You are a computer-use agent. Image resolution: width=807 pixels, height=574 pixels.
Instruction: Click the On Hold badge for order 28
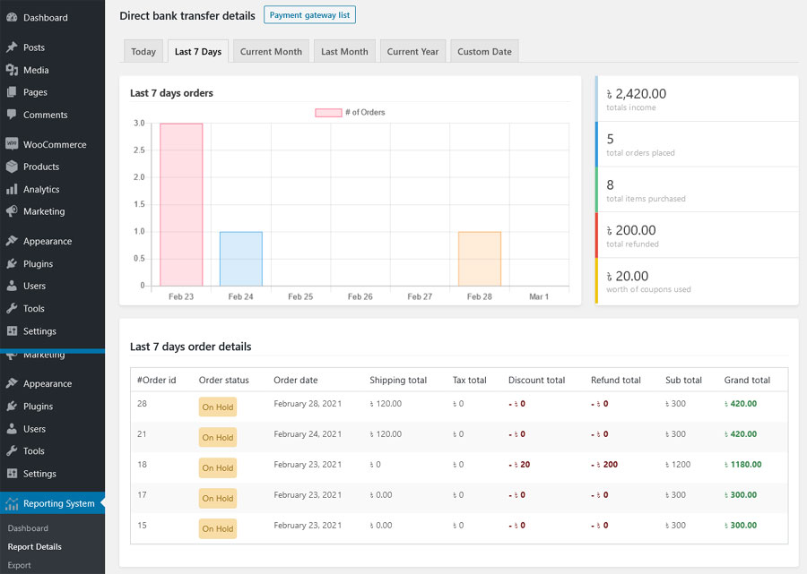[218, 407]
